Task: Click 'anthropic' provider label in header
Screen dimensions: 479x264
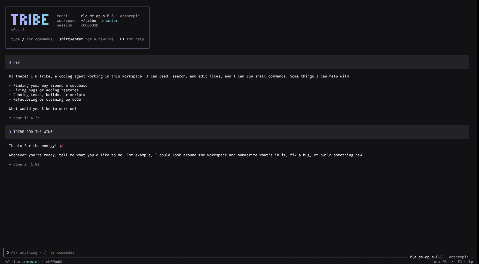Action: [130, 16]
